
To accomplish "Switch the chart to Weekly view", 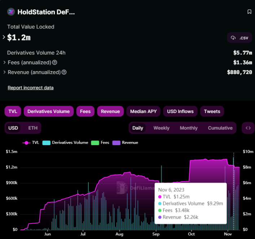I will pyautogui.click(x=161, y=128).
